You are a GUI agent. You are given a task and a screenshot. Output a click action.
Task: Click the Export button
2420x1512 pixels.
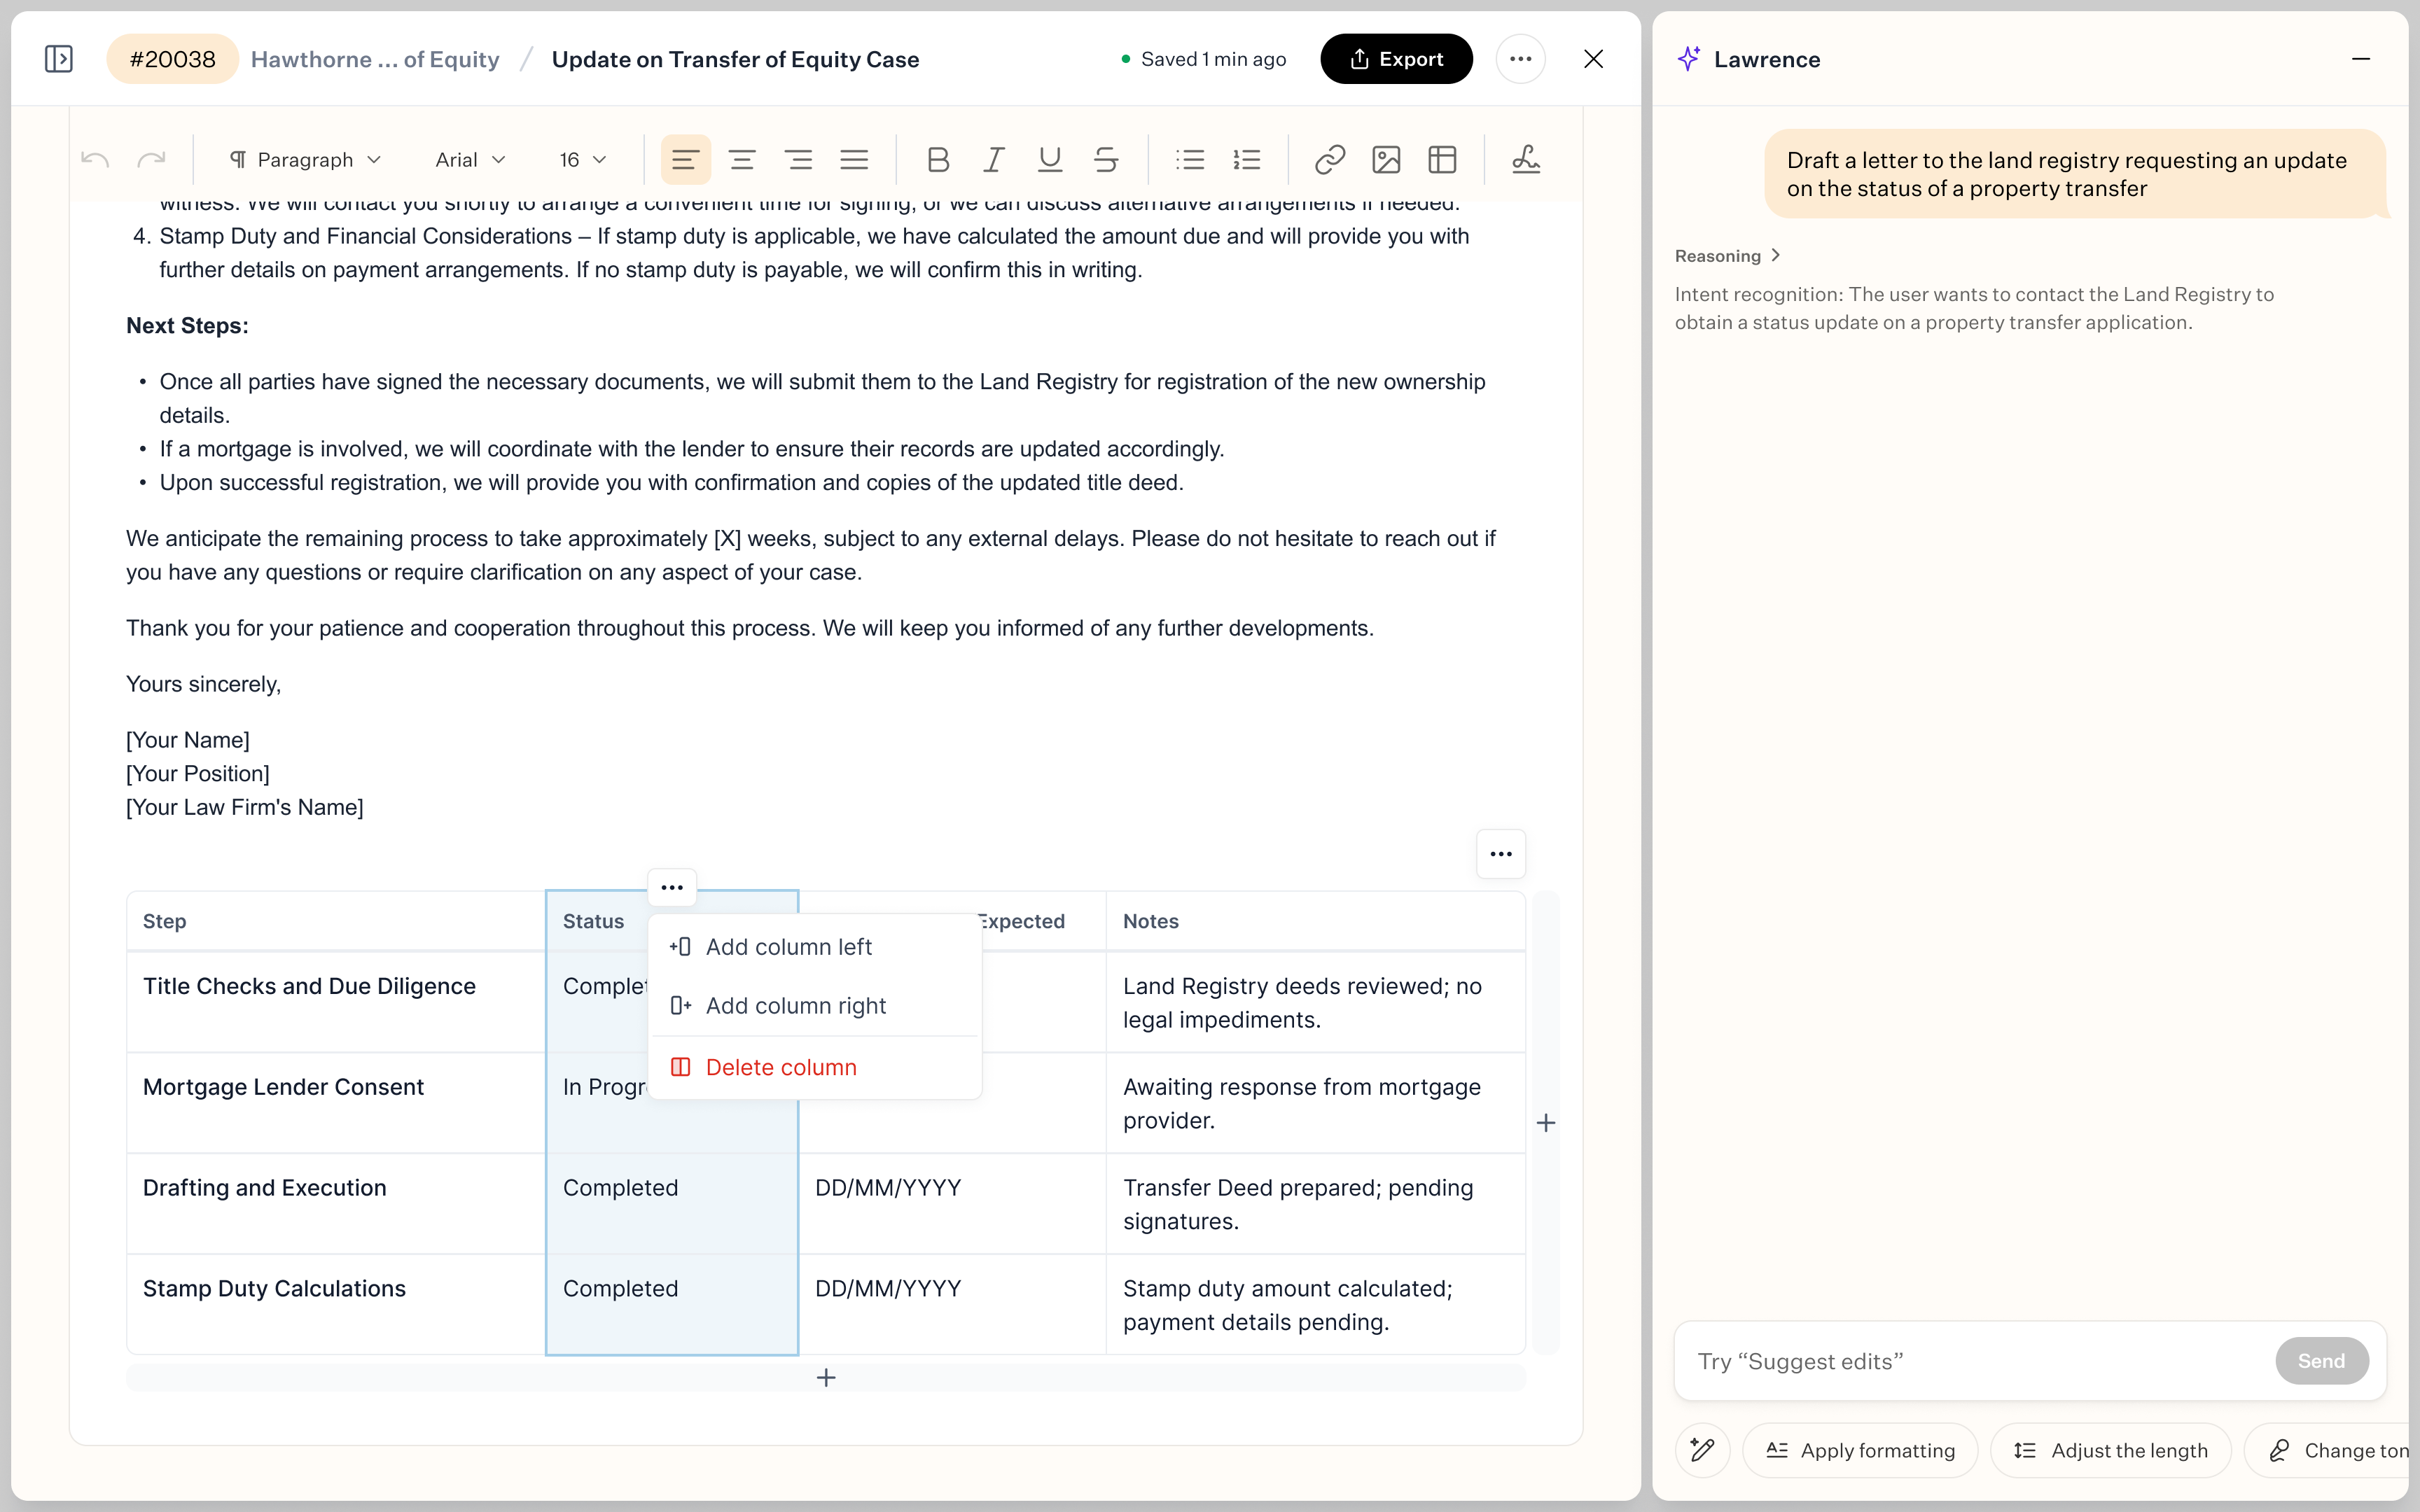pyautogui.click(x=1396, y=59)
